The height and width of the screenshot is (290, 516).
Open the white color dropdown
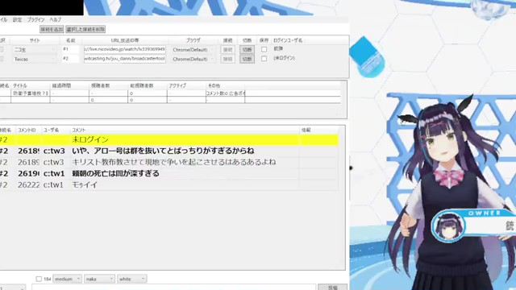coord(132,279)
